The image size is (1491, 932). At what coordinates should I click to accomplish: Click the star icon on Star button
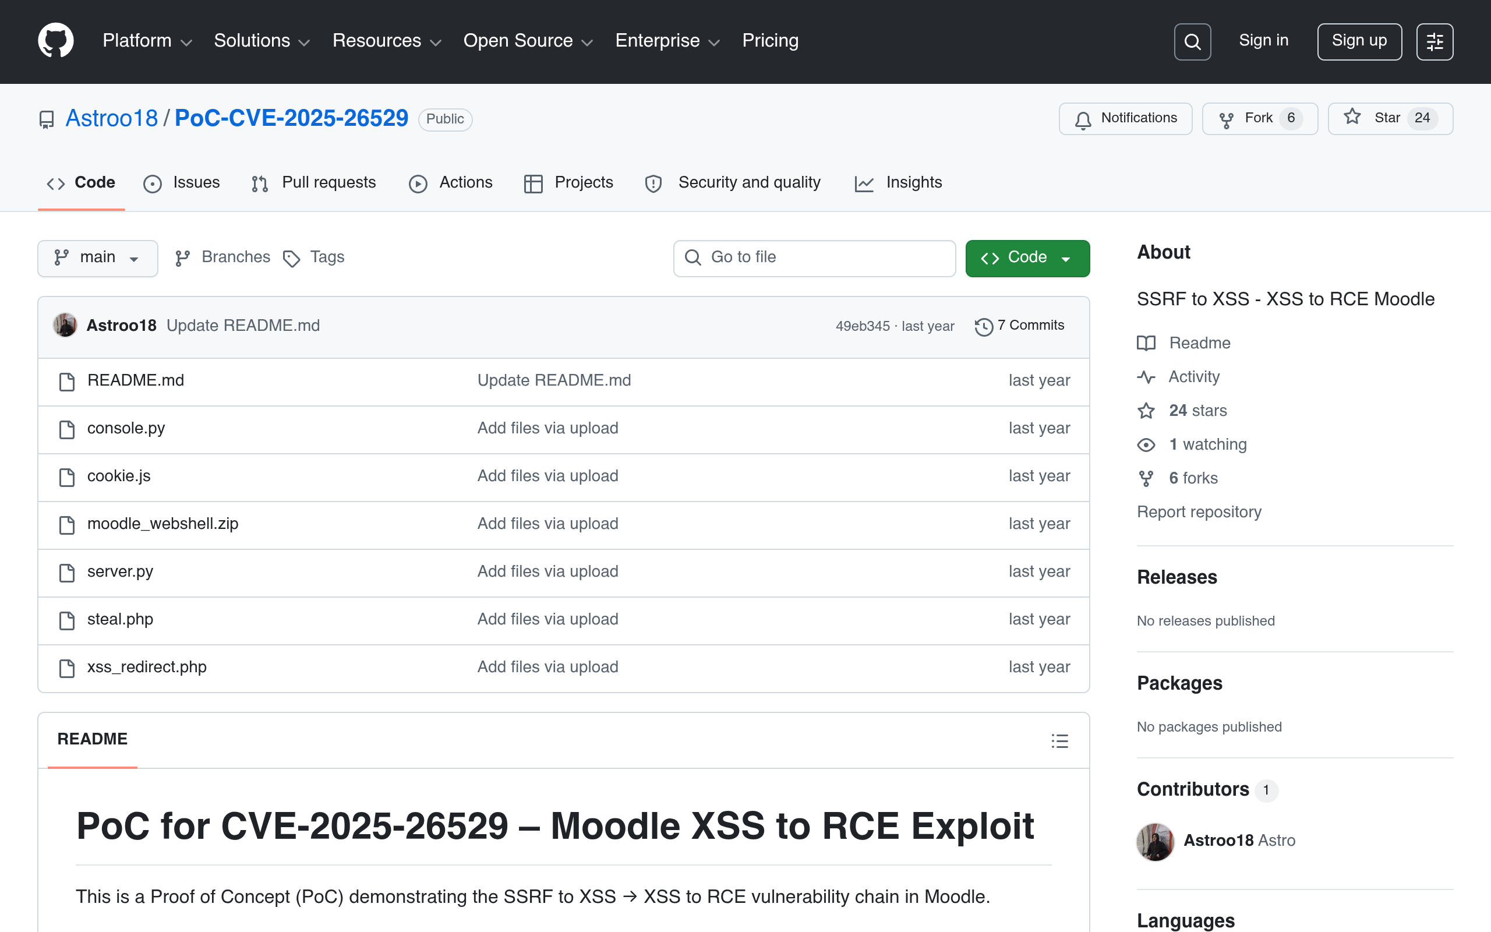tap(1352, 116)
